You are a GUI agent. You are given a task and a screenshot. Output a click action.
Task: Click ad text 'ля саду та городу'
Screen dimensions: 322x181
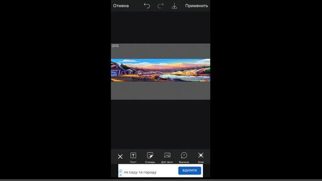tap(140, 172)
